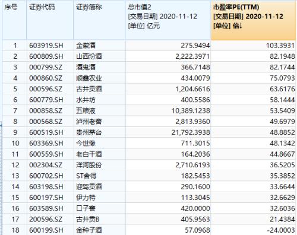Select the -24.0003 PE cell
The width and height of the screenshot is (297, 235).
tap(254, 230)
